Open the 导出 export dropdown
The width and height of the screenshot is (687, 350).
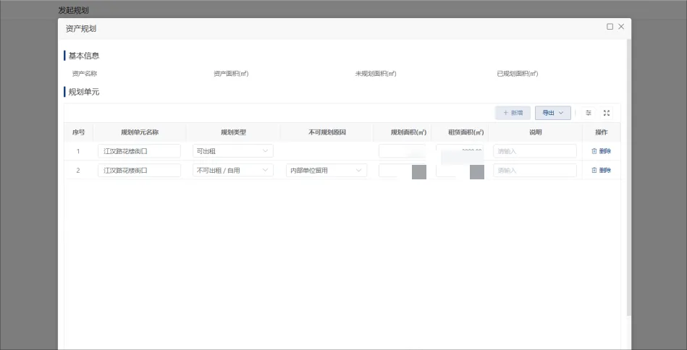coord(552,113)
